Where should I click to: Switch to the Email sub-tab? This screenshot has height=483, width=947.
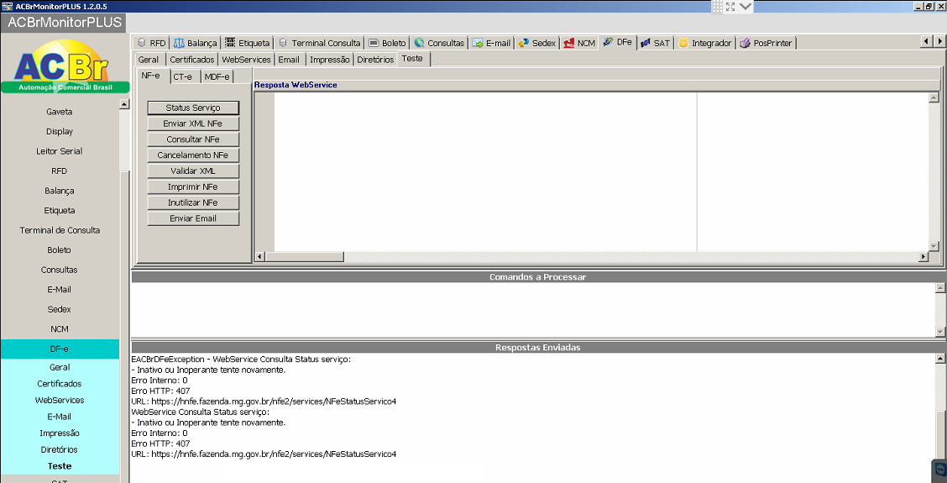(289, 60)
